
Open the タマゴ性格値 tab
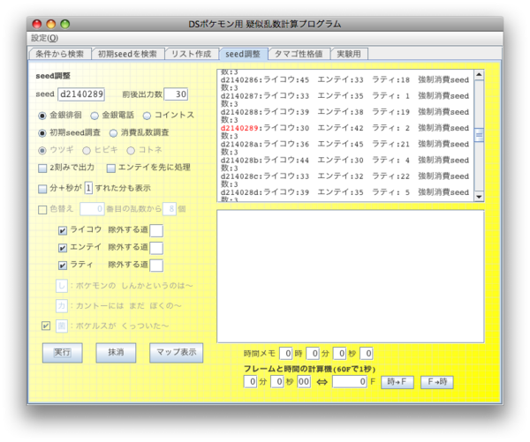pos(299,54)
